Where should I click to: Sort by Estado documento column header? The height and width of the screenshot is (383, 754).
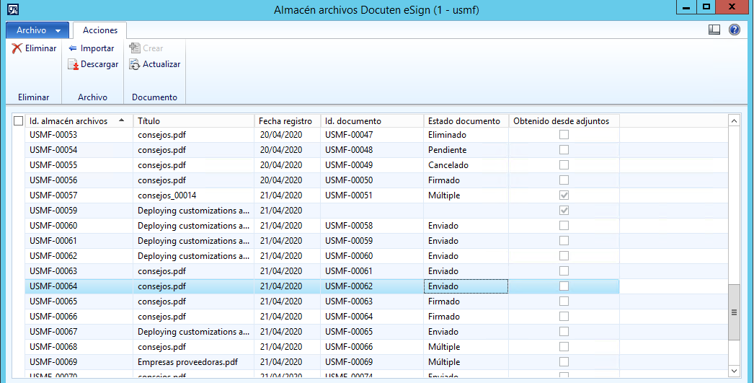click(466, 121)
